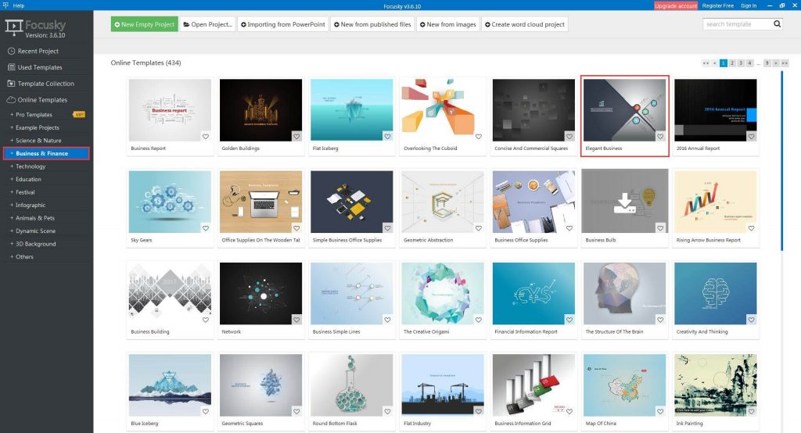This screenshot has width=801, height=433.
Task: Click the vertical scrollbar of the template list
Action: pyautogui.click(x=781, y=156)
